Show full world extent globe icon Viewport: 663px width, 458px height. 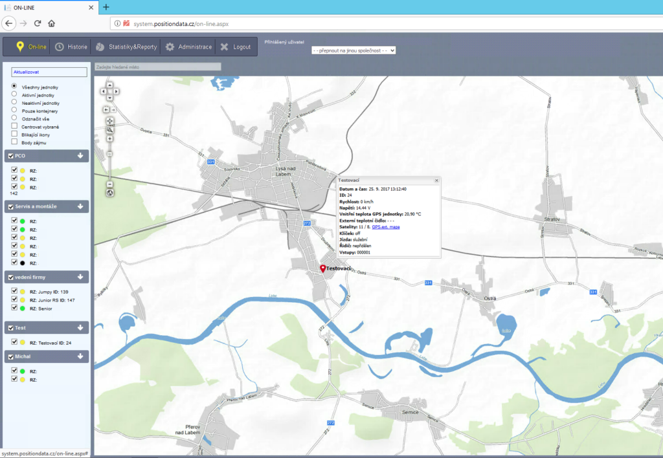pos(110,193)
